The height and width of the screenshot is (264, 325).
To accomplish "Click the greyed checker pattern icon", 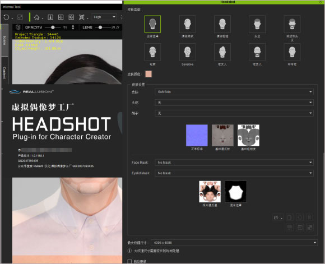I will point(310,228).
